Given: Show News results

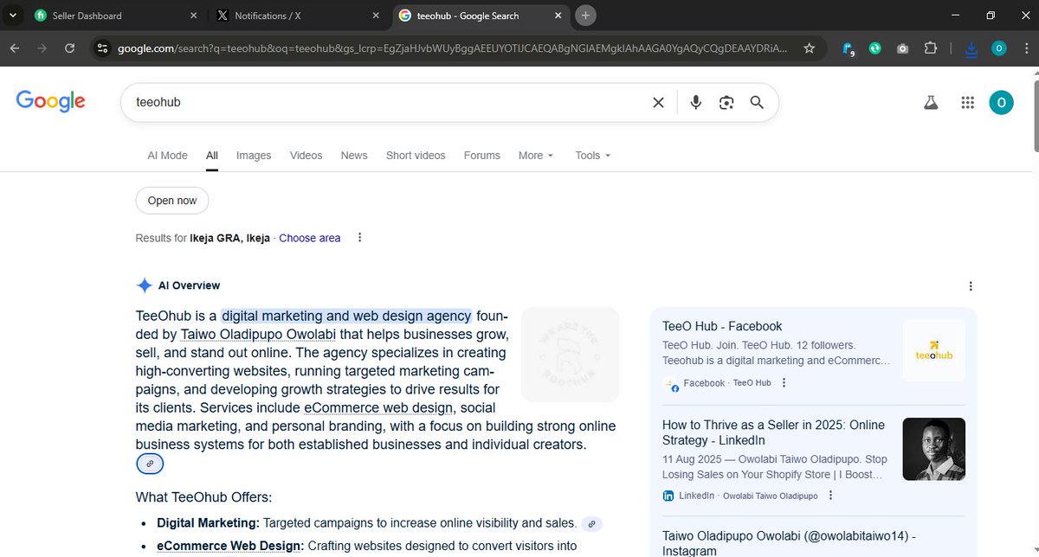Looking at the screenshot, I should 354,156.
